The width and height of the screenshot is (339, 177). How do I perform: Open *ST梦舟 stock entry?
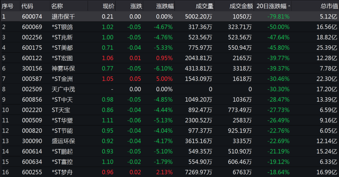169,172
